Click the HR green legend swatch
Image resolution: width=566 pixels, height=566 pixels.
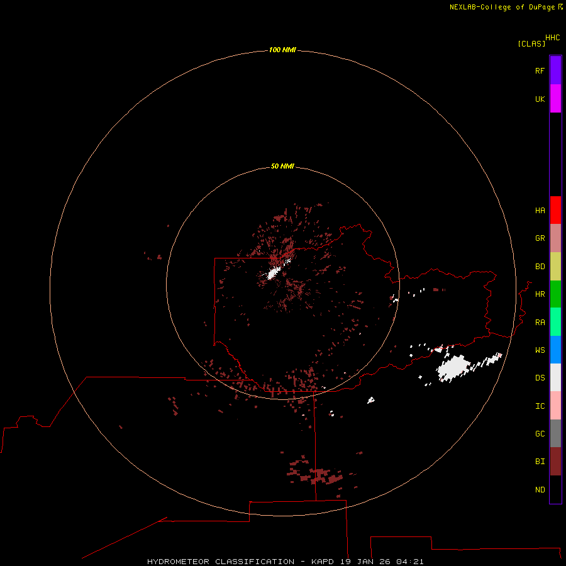pos(555,294)
